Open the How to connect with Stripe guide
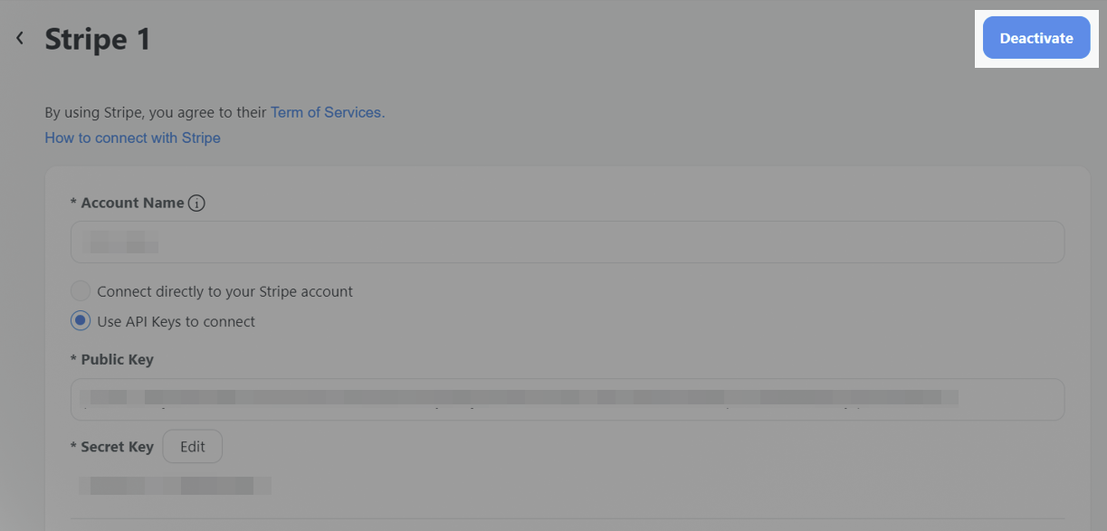This screenshot has height=531, width=1107. [x=133, y=137]
